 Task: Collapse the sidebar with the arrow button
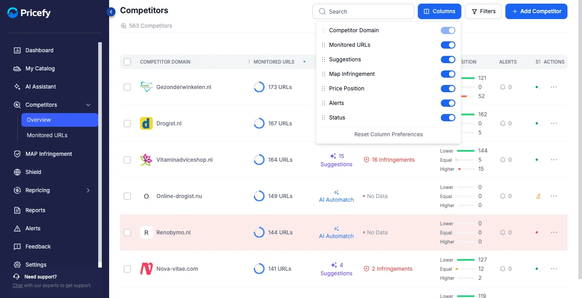[111, 12]
